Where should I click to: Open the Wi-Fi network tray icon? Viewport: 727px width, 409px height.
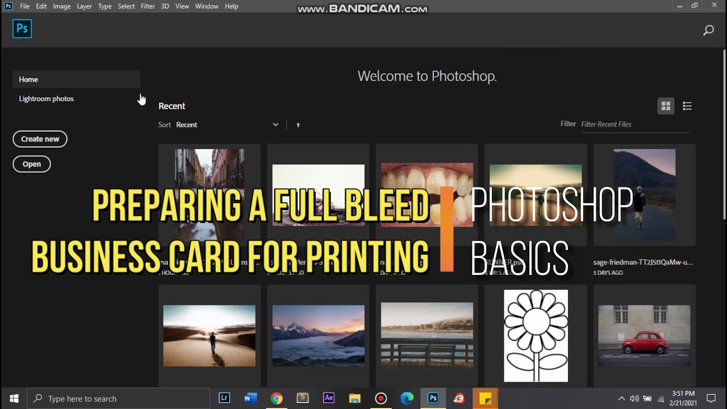[659, 399]
